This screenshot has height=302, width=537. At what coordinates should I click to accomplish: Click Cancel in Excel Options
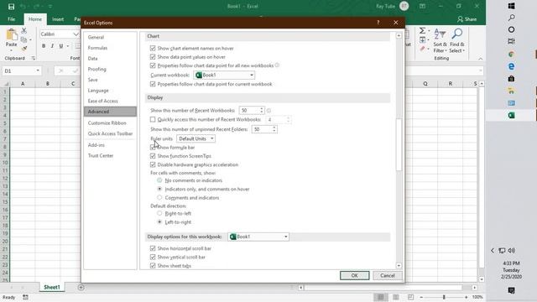click(x=388, y=276)
